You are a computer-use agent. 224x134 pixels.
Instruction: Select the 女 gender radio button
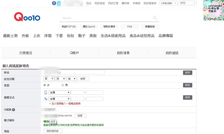pos(45,85)
